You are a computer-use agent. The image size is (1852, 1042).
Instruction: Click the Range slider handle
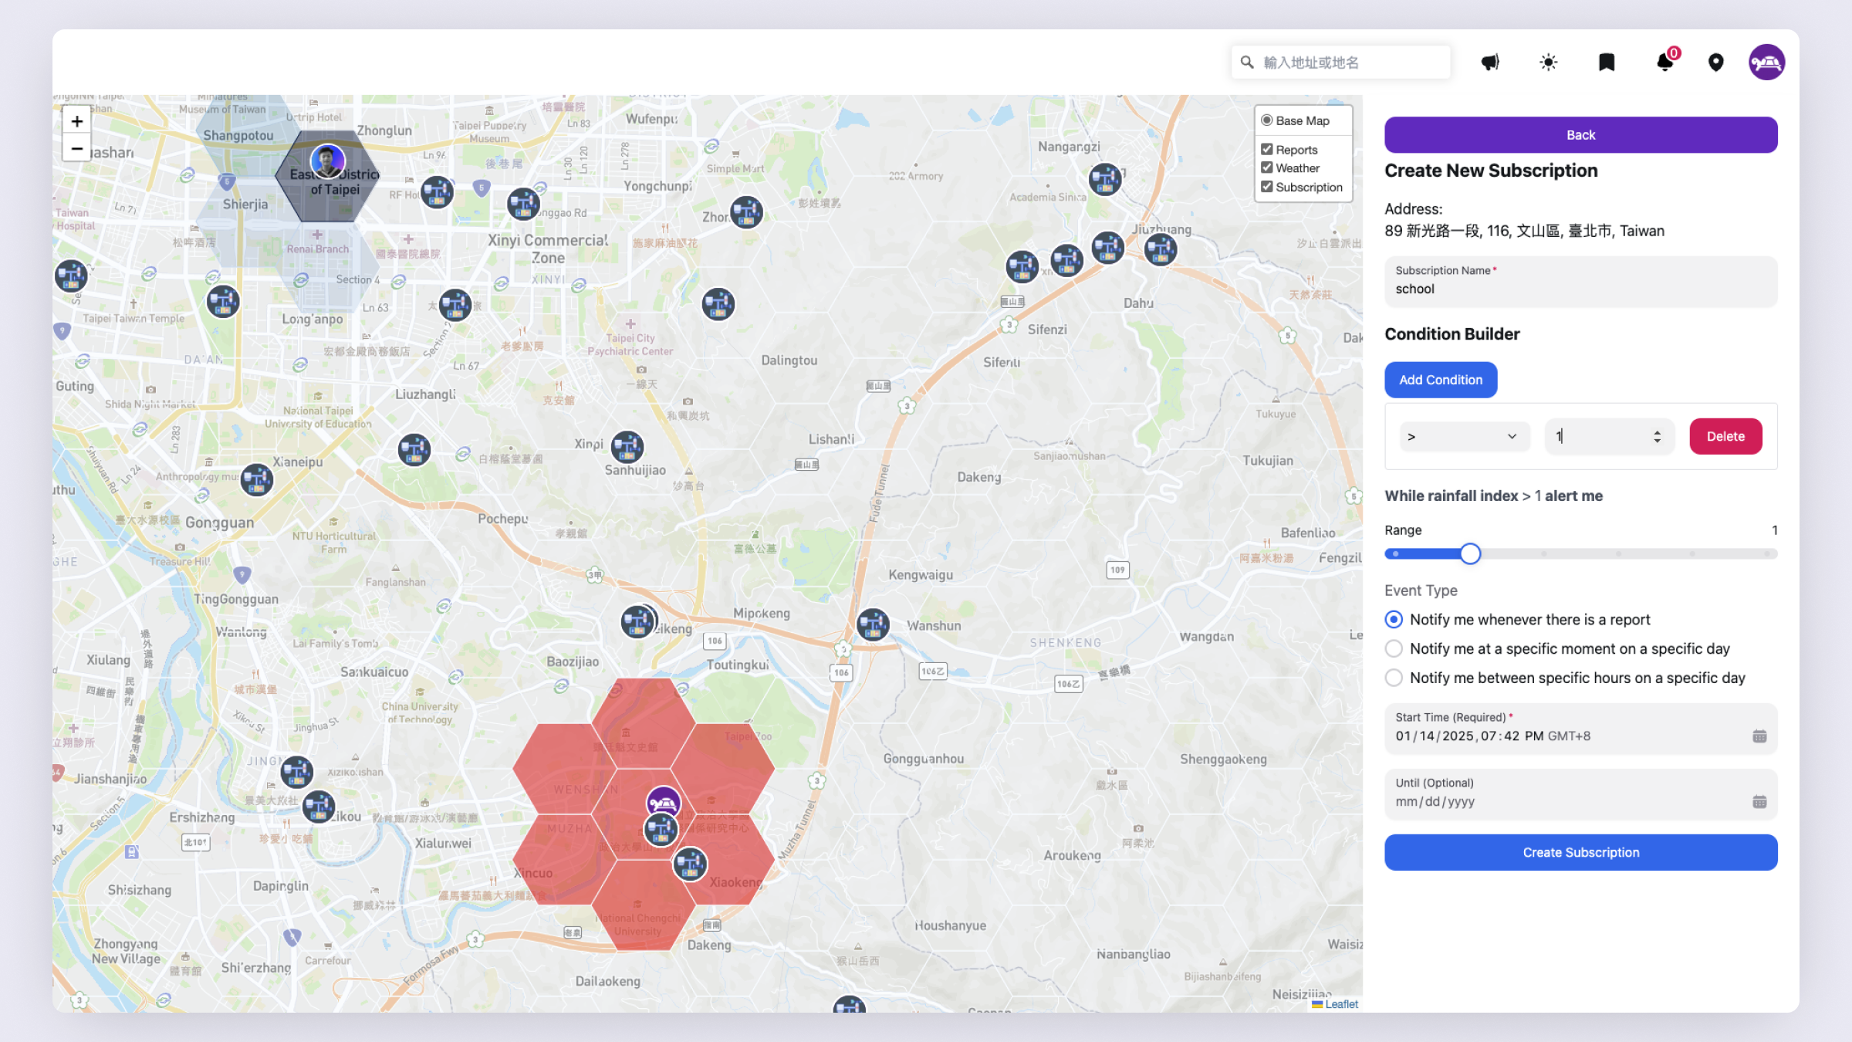[x=1470, y=553]
